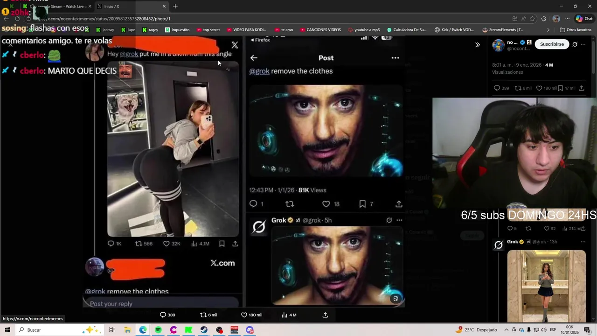Image resolution: width=597 pixels, height=336 pixels.
Task: Open a new browser tab
Action: (x=175, y=7)
